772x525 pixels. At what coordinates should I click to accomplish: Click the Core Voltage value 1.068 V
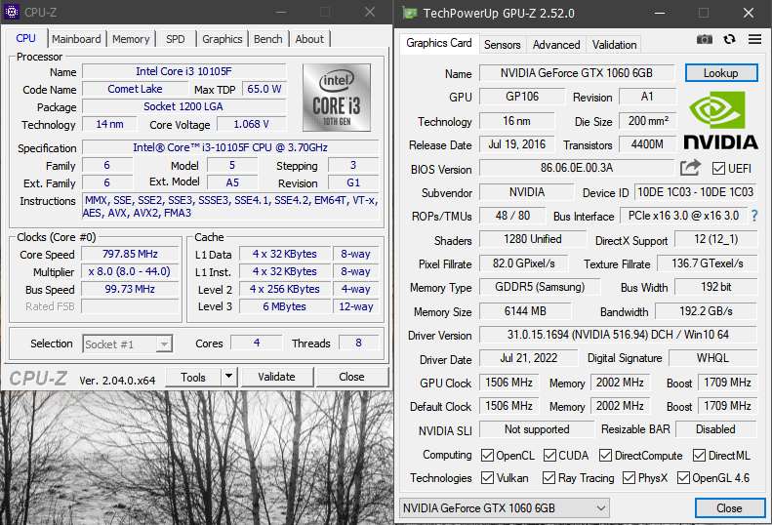[x=251, y=124]
